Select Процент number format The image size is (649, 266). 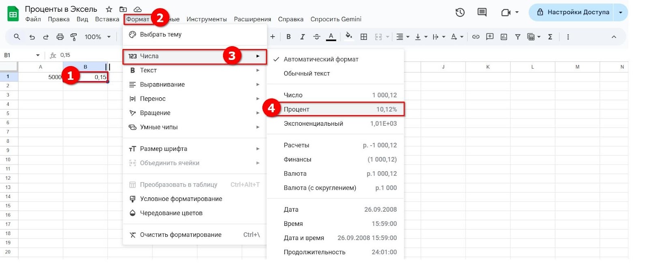[335, 109]
